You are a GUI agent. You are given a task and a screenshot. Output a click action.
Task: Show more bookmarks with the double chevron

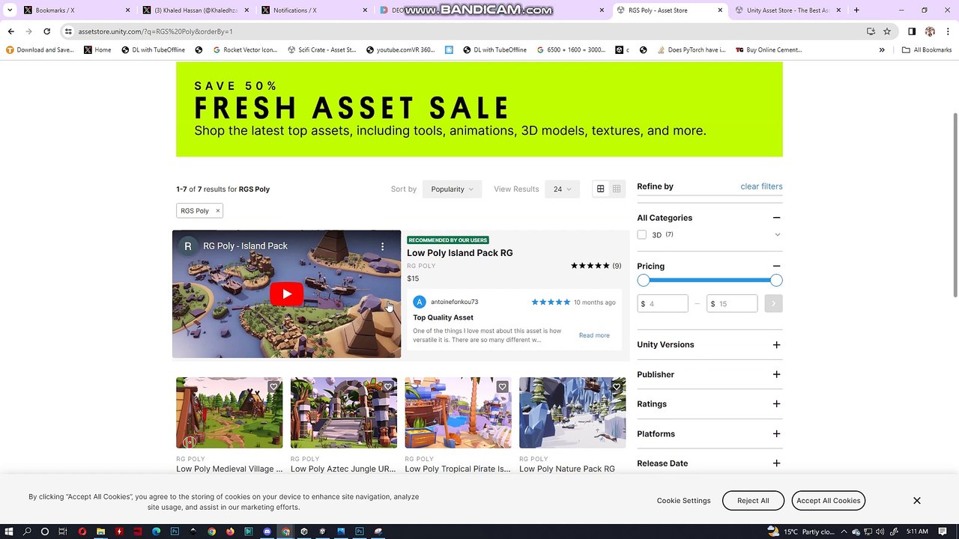[x=882, y=50]
